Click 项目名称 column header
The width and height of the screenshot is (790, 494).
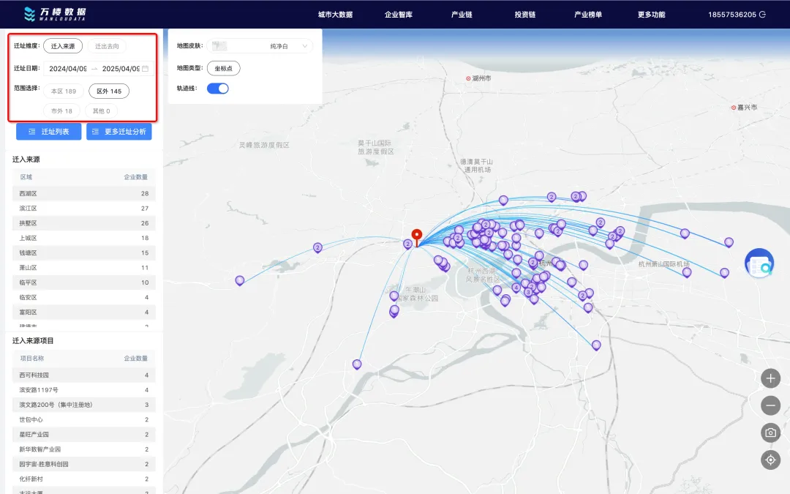pos(31,359)
